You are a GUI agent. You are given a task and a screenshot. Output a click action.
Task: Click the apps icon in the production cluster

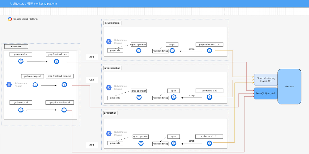[x=174, y=143]
